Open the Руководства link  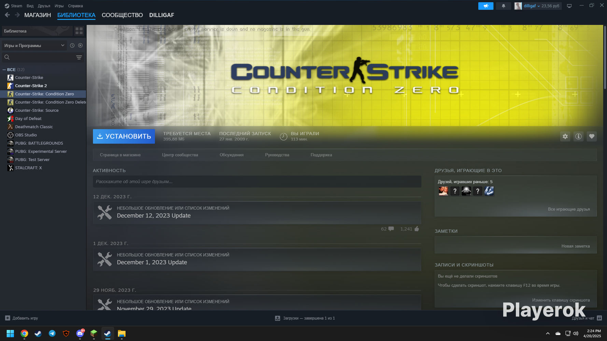(277, 155)
